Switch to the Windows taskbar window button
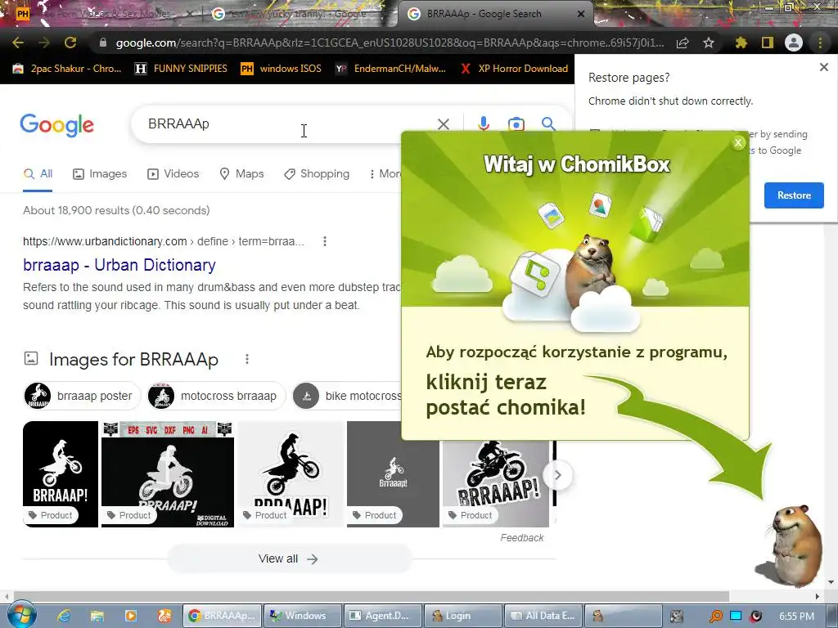 click(x=303, y=616)
